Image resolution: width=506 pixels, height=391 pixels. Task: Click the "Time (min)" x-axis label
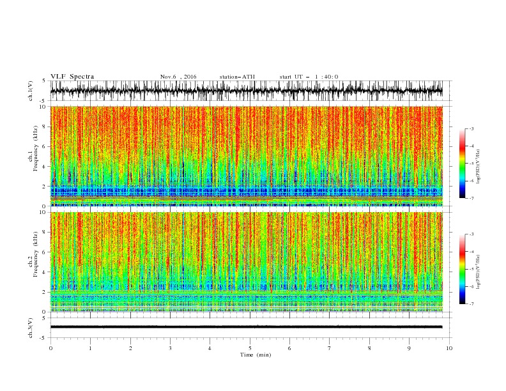(256, 355)
